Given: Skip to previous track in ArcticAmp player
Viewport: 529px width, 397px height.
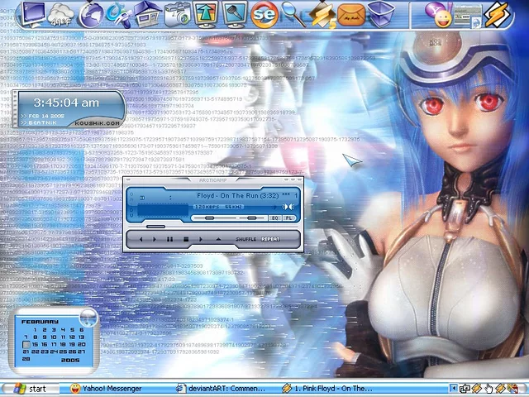Looking at the screenshot, I should (x=141, y=239).
